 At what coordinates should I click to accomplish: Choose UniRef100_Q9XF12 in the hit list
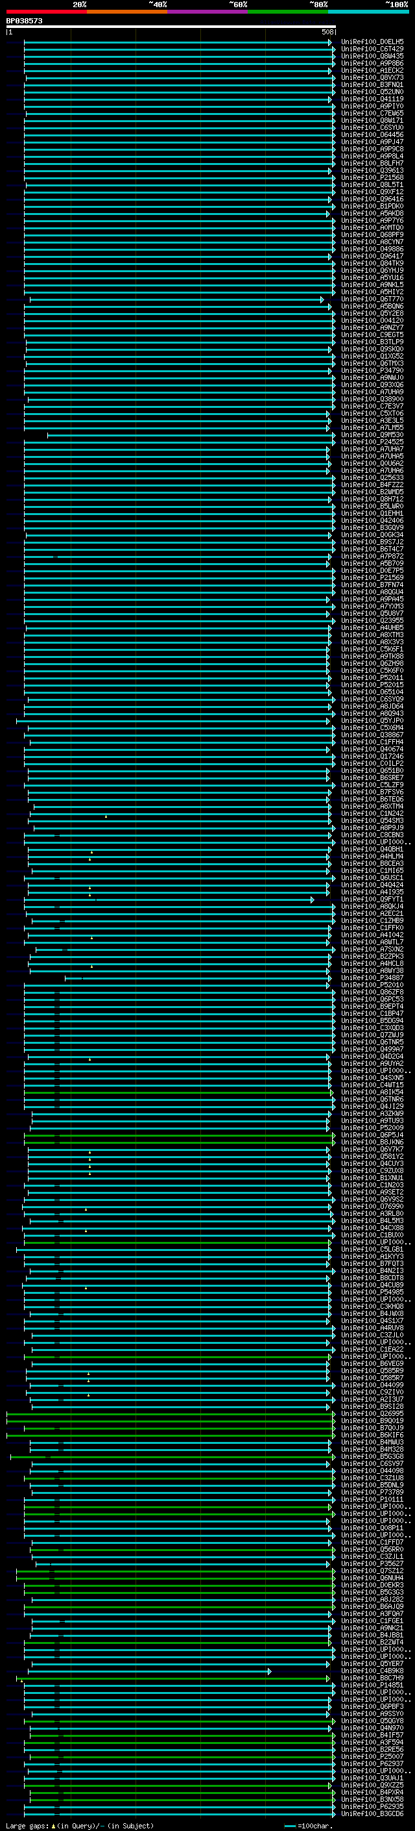click(372, 192)
